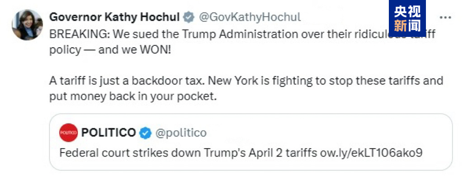Image resolution: width=463 pixels, height=176 pixels.
Task: Open the more options ellipsis menu
Action: tap(445, 18)
